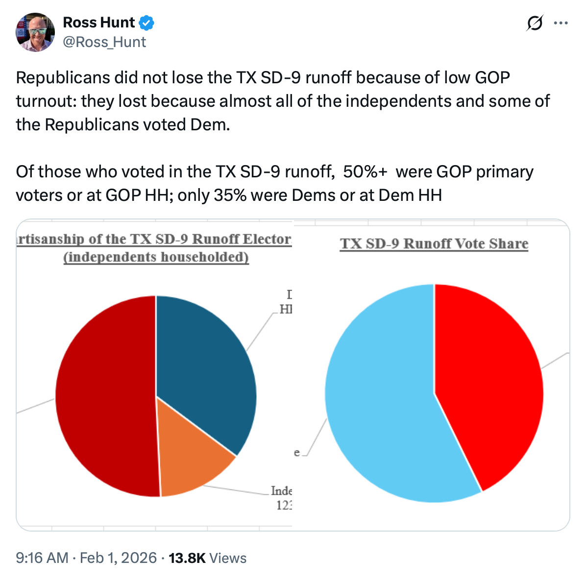586x583 pixels.
Task: Click the cut-off 'HI' label near blue slice
Action: tap(285, 309)
